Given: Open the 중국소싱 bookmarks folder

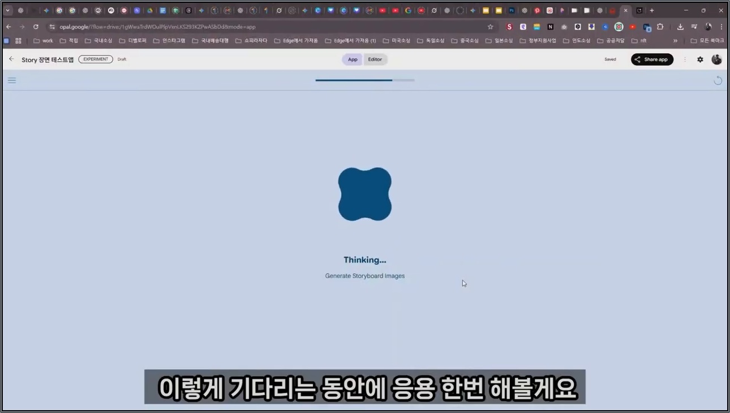Looking at the screenshot, I should point(465,41).
